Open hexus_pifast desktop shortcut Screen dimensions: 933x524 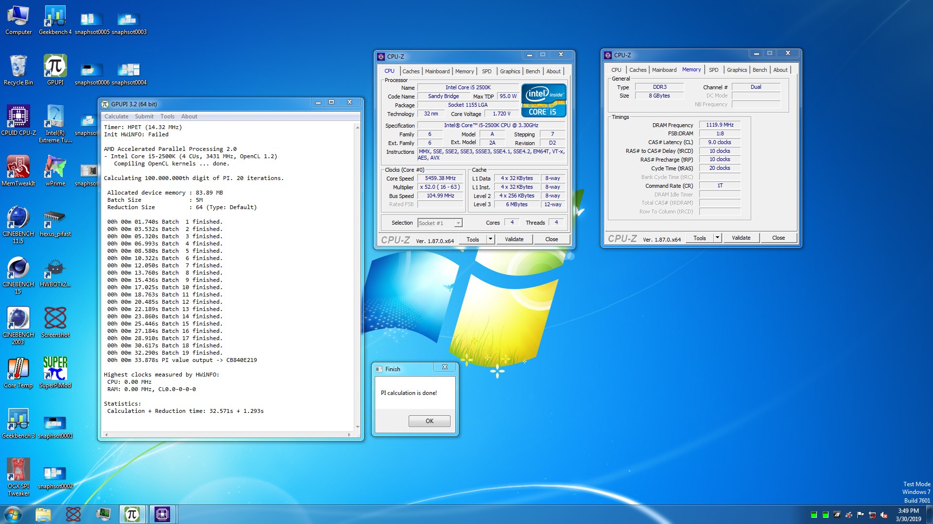point(55,223)
